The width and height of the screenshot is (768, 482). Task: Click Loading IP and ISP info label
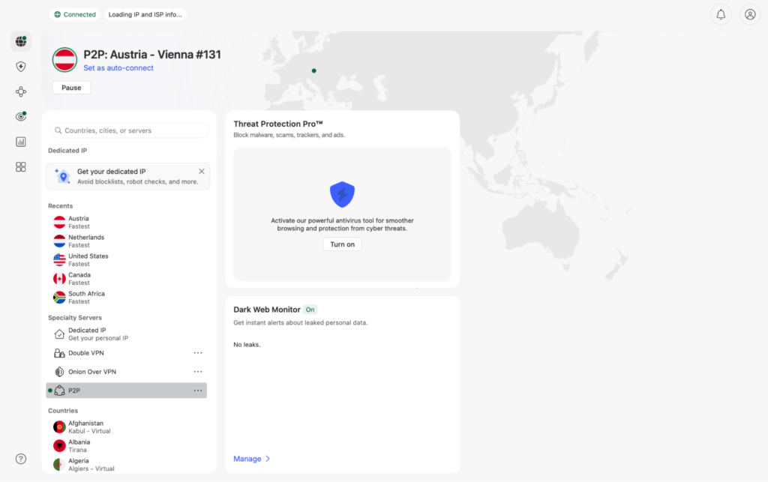145,15
